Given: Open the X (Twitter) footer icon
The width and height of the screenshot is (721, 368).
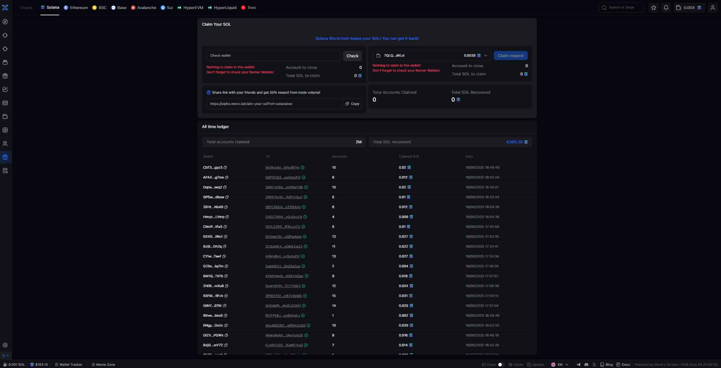Looking at the screenshot, I should click(594, 365).
